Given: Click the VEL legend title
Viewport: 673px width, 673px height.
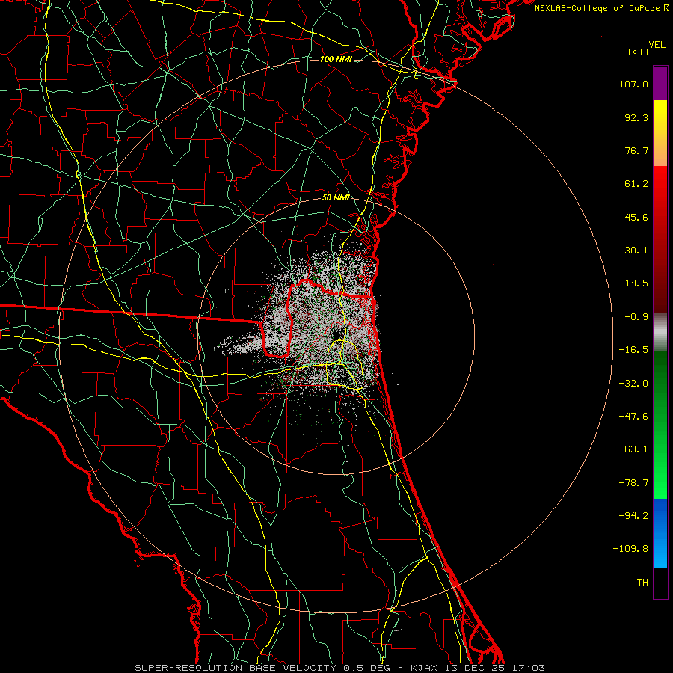Looking at the screenshot, I should tap(657, 45).
